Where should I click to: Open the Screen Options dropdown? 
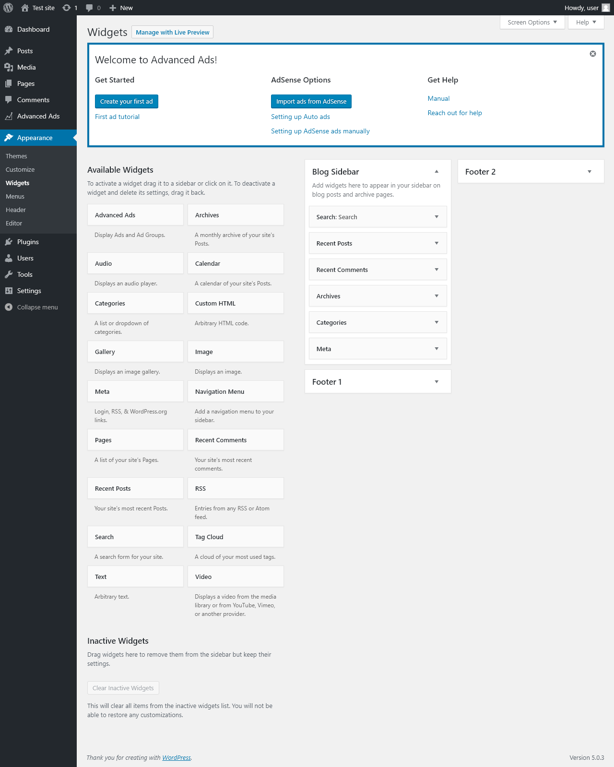tap(532, 22)
